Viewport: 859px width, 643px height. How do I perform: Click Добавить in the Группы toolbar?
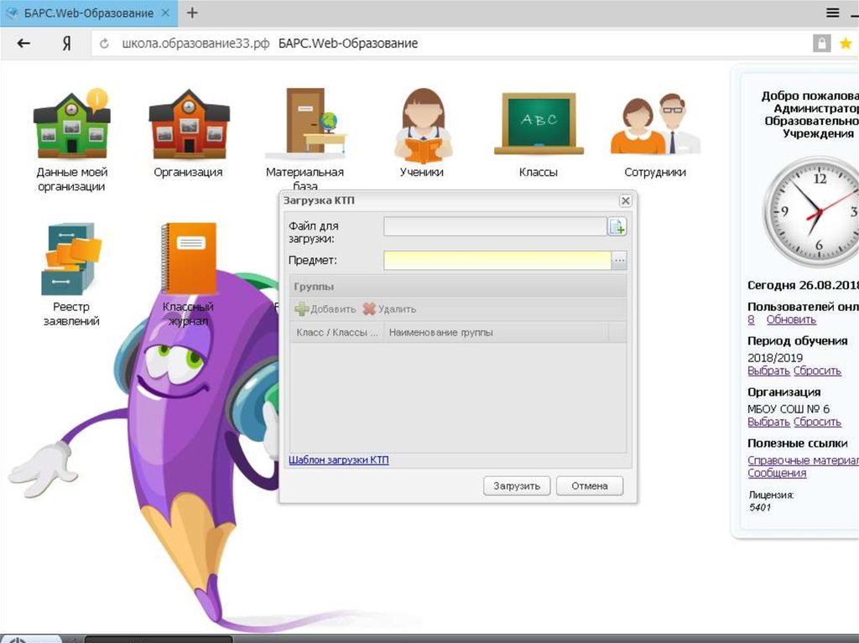pyautogui.click(x=325, y=309)
